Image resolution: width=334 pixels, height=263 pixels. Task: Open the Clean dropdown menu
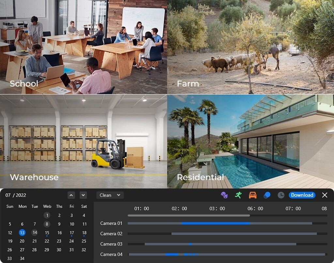click(110, 195)
